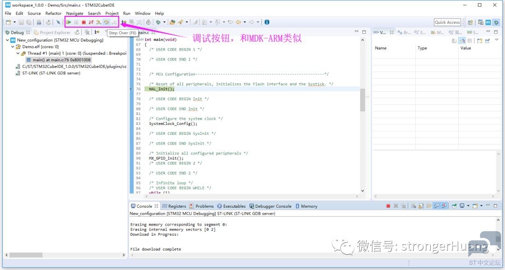The image size is (505, 270).
Task: Click the blue information icon in toolbar
Action: click(x=267, y=22)
